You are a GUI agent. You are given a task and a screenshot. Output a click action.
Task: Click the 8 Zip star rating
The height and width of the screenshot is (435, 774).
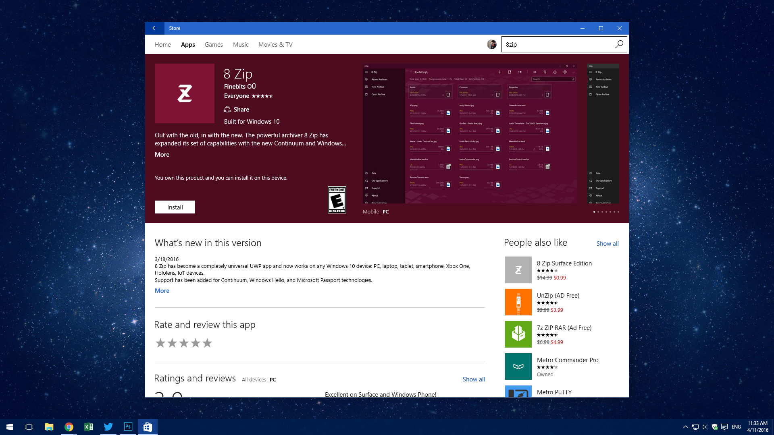point(262,96)
